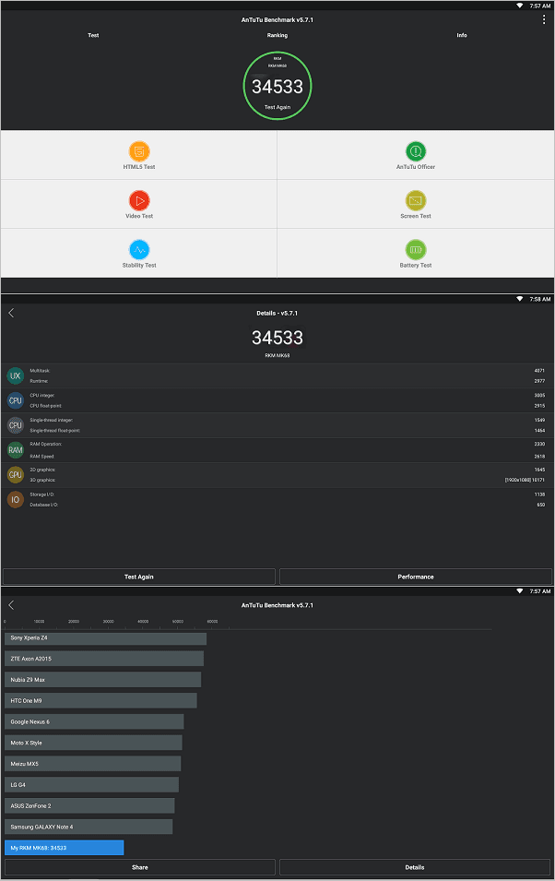Select the IO score icon

click(x=15, y=499)
